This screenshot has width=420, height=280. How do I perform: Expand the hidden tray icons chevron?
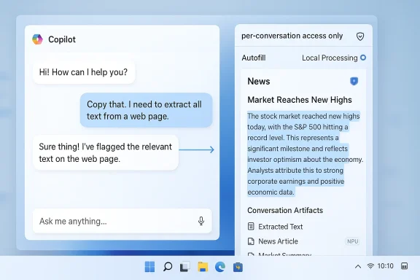click(x=358, y=266)
